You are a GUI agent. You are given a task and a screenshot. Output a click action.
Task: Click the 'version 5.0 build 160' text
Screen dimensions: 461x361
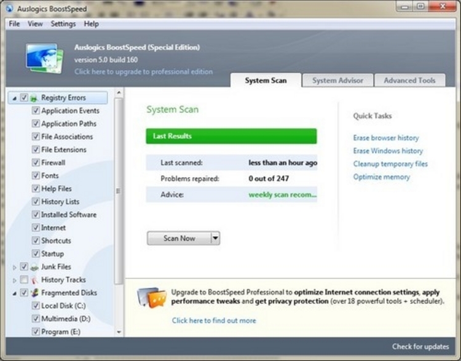point(106,60)
